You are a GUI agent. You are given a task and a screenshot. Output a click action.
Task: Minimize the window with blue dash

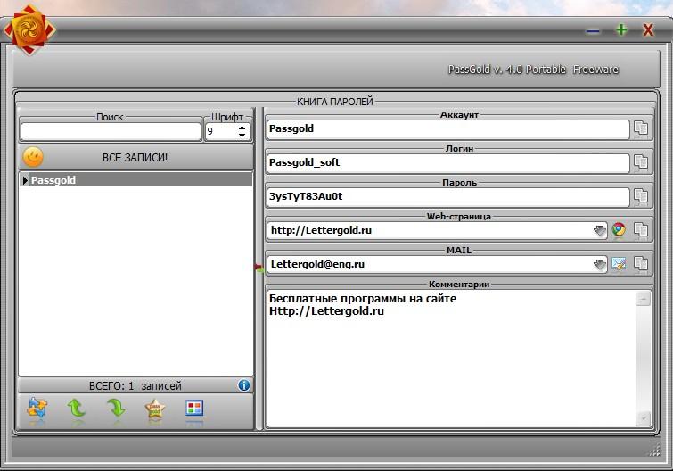point(593,31)
